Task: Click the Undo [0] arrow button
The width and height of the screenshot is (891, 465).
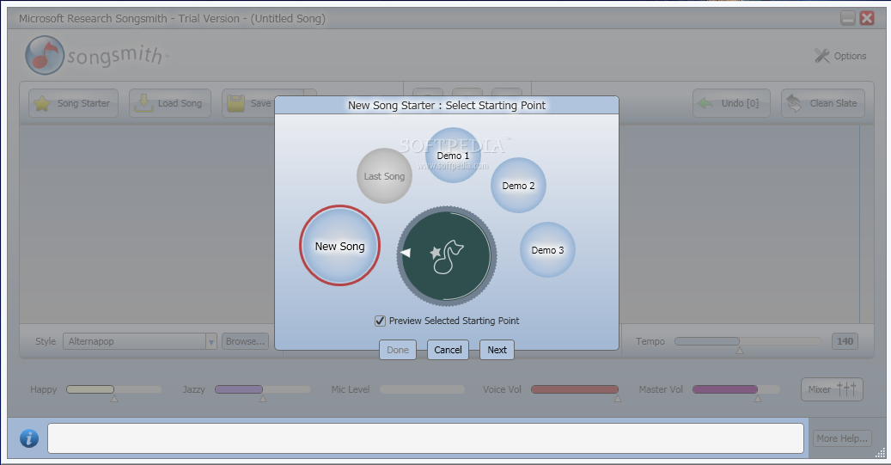Action: coord(731,103)
